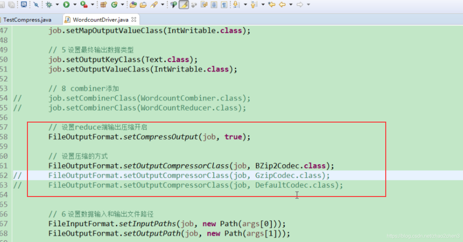Toggle Block Selection Mode icon
Screen dimensions: 463x242
click(214, 5)
